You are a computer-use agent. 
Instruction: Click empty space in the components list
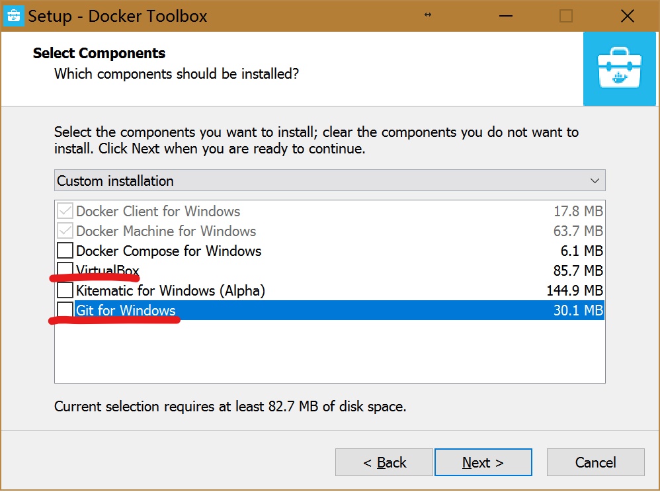pyautogui.click(x=329, y=352)
